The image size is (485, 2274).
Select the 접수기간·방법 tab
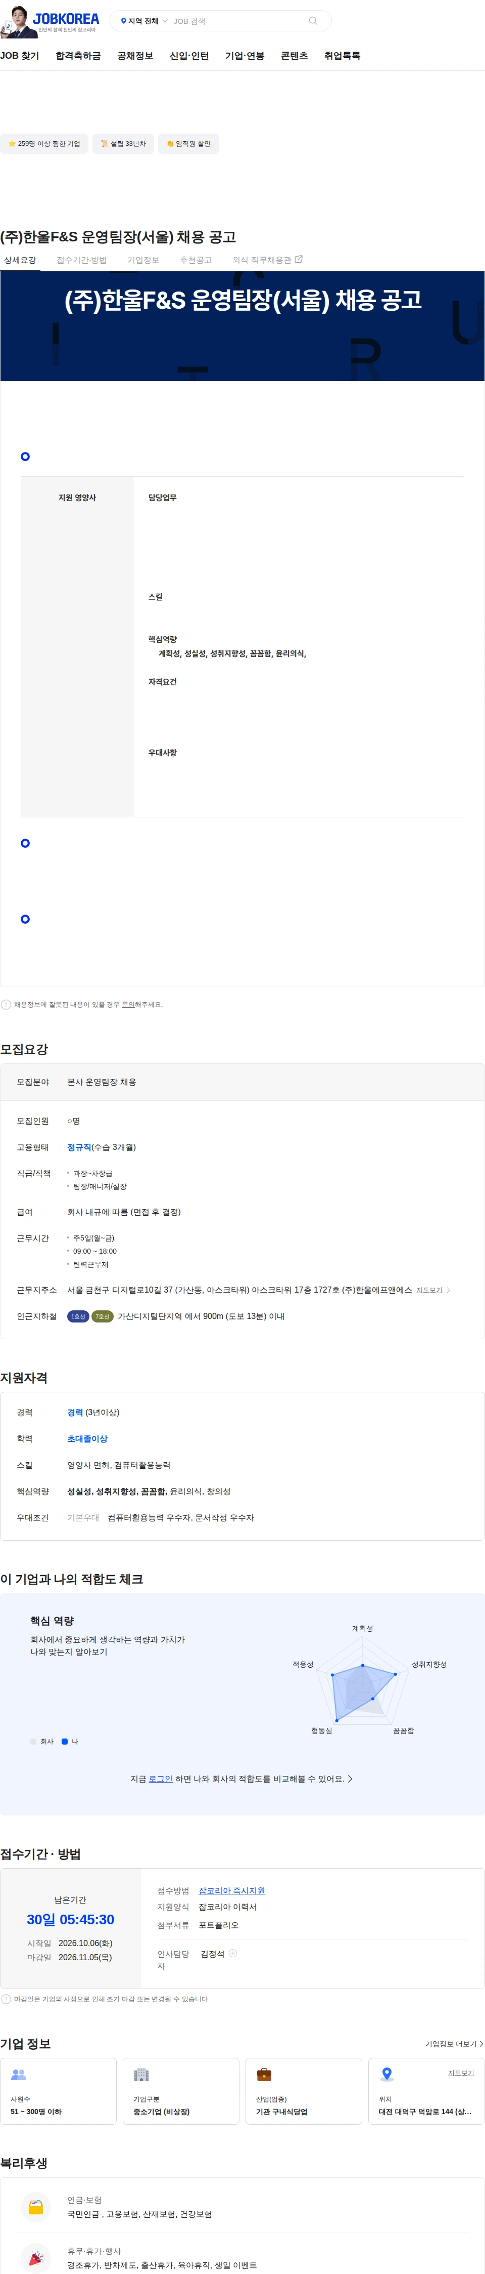82,260
